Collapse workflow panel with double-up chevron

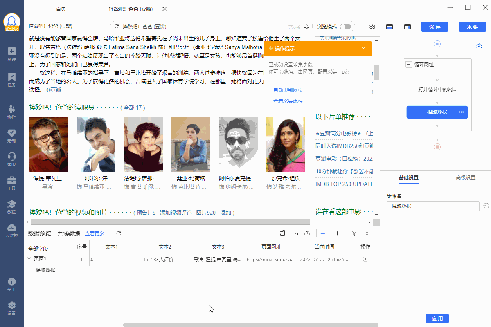479,46
